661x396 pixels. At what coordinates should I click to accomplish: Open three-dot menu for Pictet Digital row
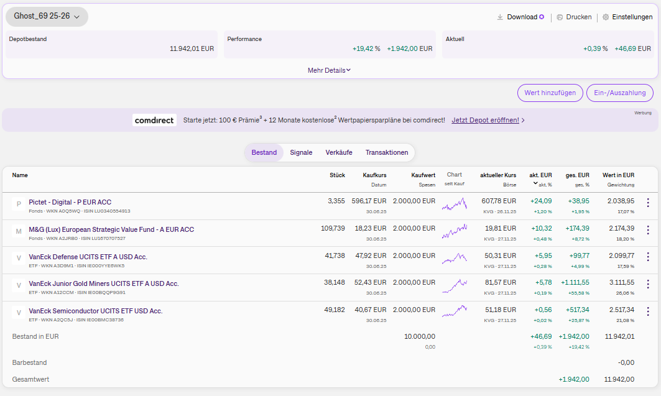(x=648, y=203)
